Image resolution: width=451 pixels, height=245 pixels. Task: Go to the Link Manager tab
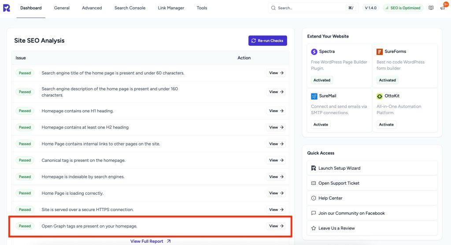(171, 8)
